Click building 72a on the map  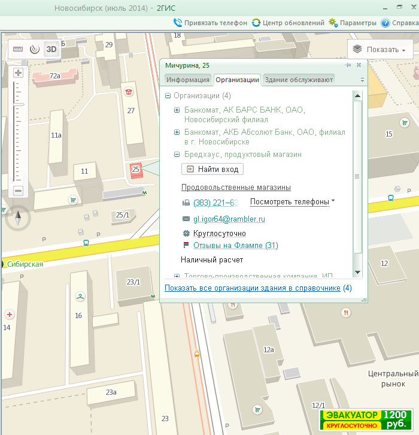pyautogui.click(x=55, y=76)
